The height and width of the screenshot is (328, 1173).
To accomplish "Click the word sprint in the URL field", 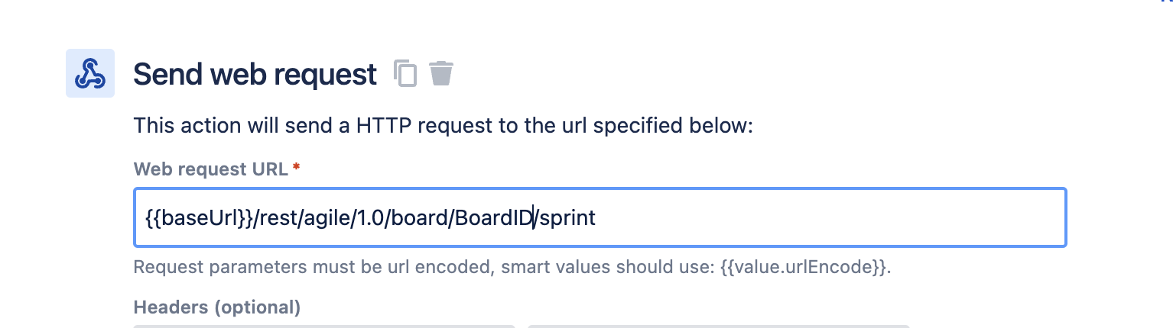I will 568,219.
